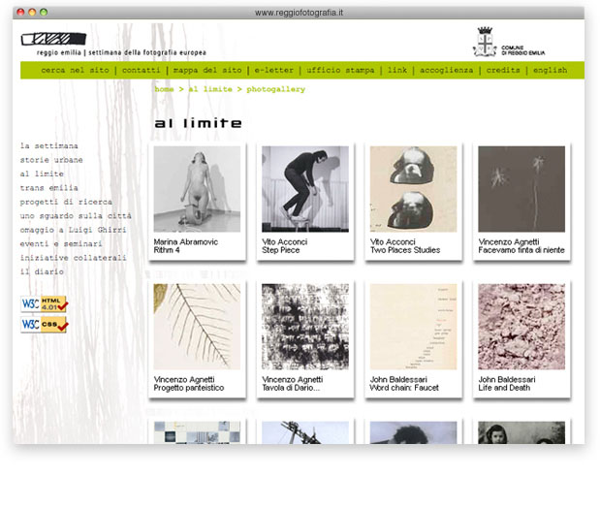The image size is (600, 507).
Task: Open Baldessari 'Life and Death' thumbnail
Action: pos(521,327)
